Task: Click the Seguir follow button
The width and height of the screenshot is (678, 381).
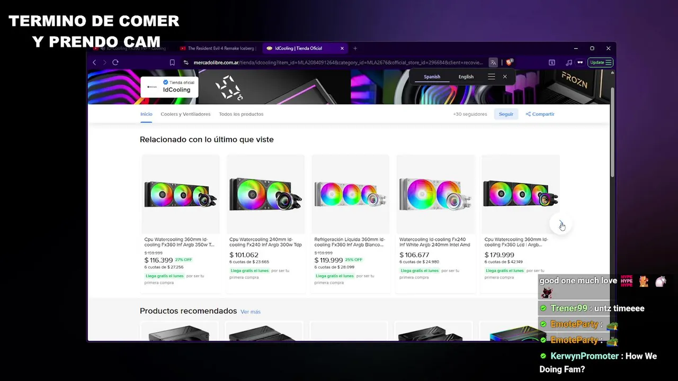Action: point(506,114)
